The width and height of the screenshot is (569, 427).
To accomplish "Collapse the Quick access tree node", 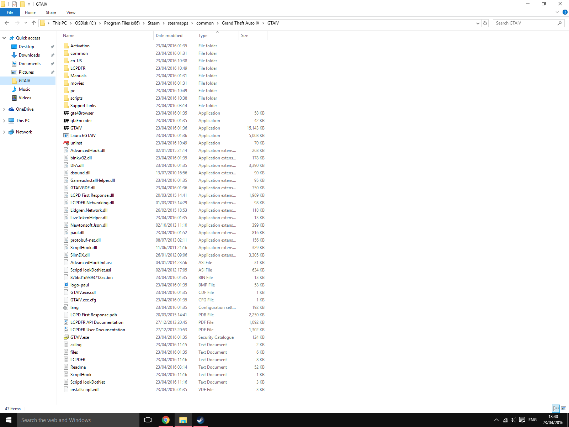I will pyautogui.click(x=4, y=38).
